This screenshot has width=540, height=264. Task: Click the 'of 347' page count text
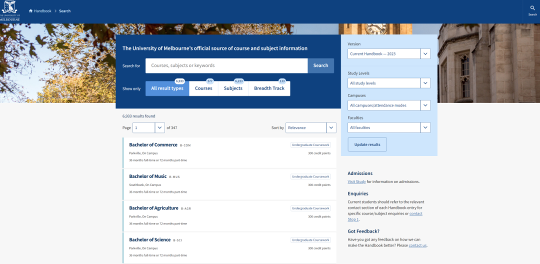point(172,127)
